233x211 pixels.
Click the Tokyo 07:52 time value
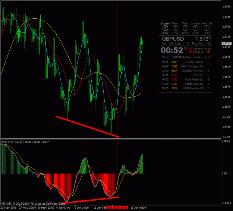(175, 33)
